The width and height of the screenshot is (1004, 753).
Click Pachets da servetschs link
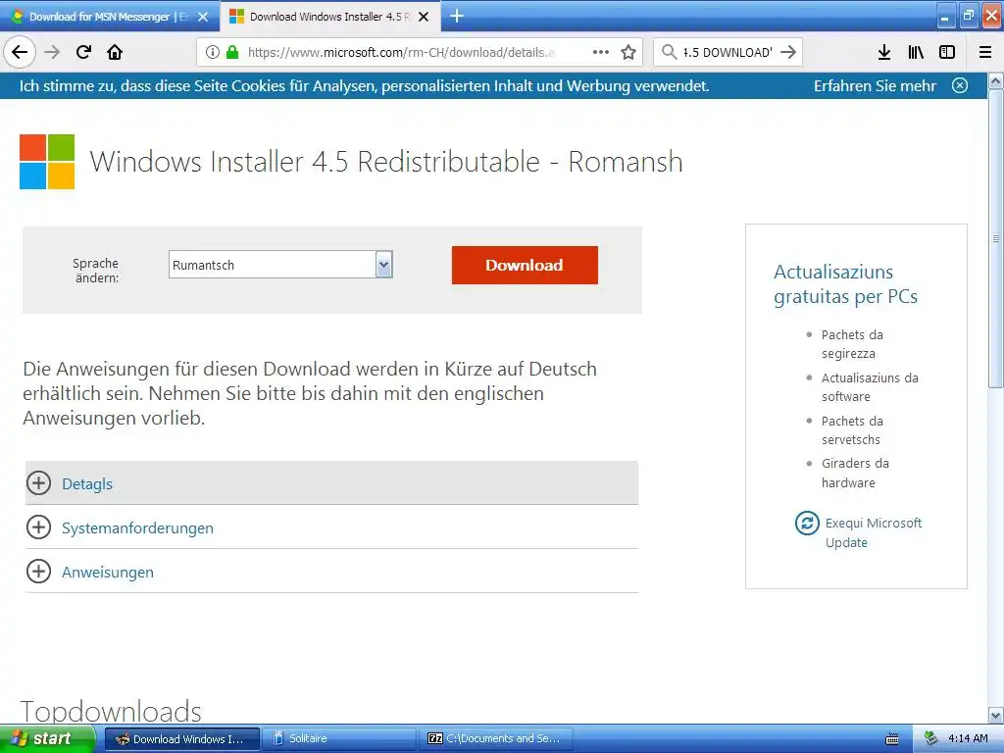click(852, 430)
